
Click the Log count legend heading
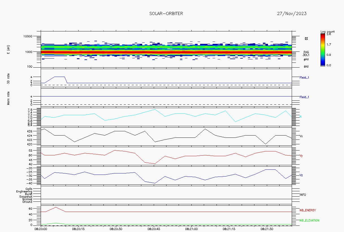point(328,31)
